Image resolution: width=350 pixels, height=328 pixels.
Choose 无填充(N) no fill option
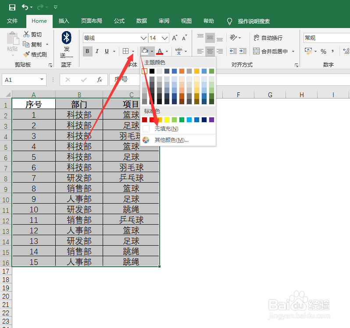pyautogui.click(x=179, y=129)
